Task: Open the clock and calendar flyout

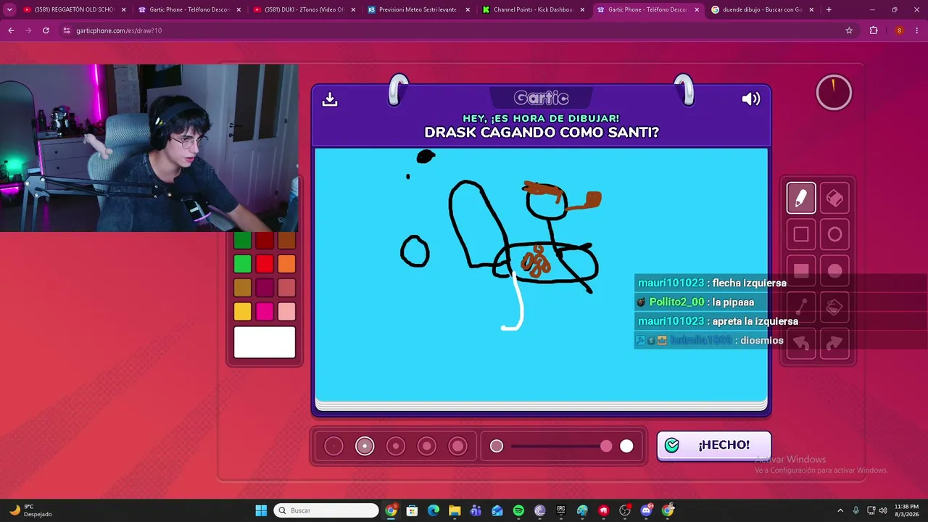Action: 906,510
